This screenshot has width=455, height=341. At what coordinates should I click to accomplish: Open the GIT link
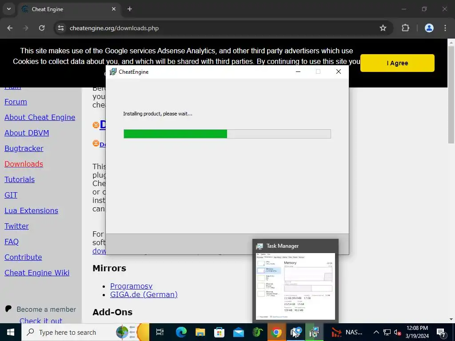click(x=11, y=195)
